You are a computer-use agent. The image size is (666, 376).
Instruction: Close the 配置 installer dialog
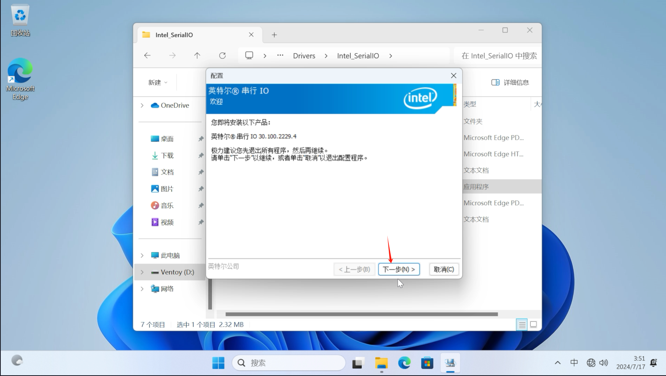[x=453, y=76]
